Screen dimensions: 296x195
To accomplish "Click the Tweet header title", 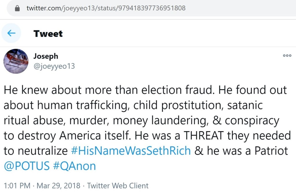I will [x=48, y=34].
